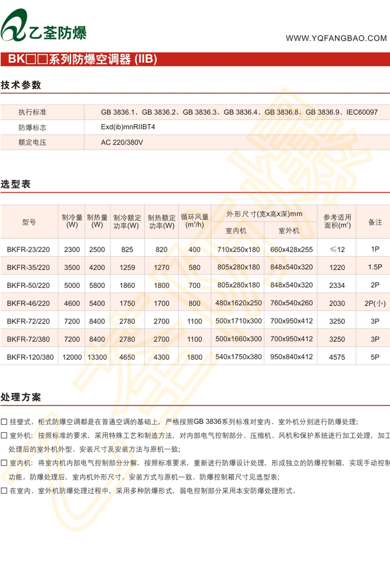
Task: Select the BKFR-23/220 model cell
Action: coord(28,250)
